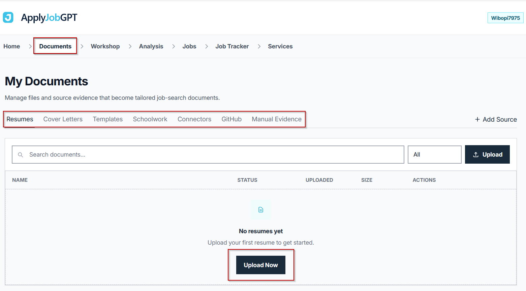This screenshot has height=291, width=526.
Task: Click the Upload Now button
Action: pyautogui.click(x=261, y=265)
